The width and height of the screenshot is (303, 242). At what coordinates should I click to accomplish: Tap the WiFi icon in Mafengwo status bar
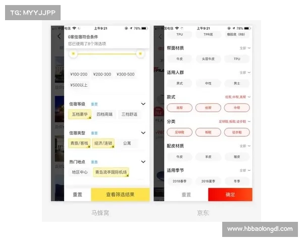coord(74,28)
